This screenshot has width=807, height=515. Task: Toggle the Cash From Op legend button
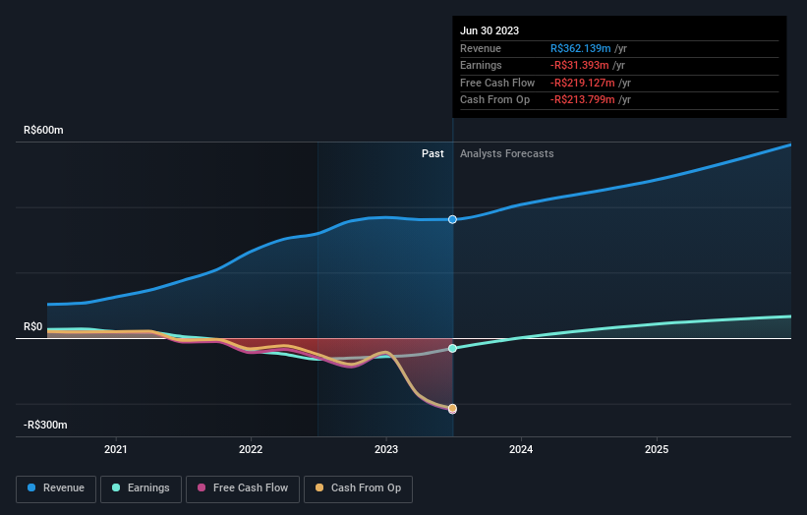point(358,488)
